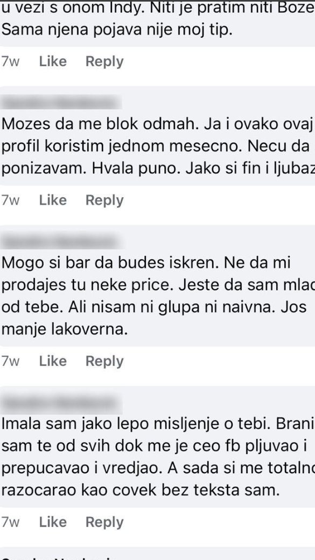
Task: Open blurred author name above "Mogo si bar"
Action: 62,241
